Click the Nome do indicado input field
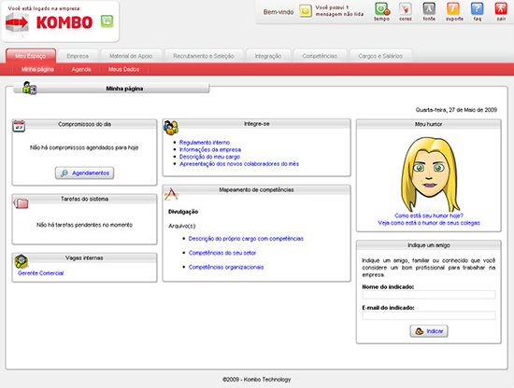The width and height of the screenshot is (514, 388). pyautogui.click(x=429, y=295)
